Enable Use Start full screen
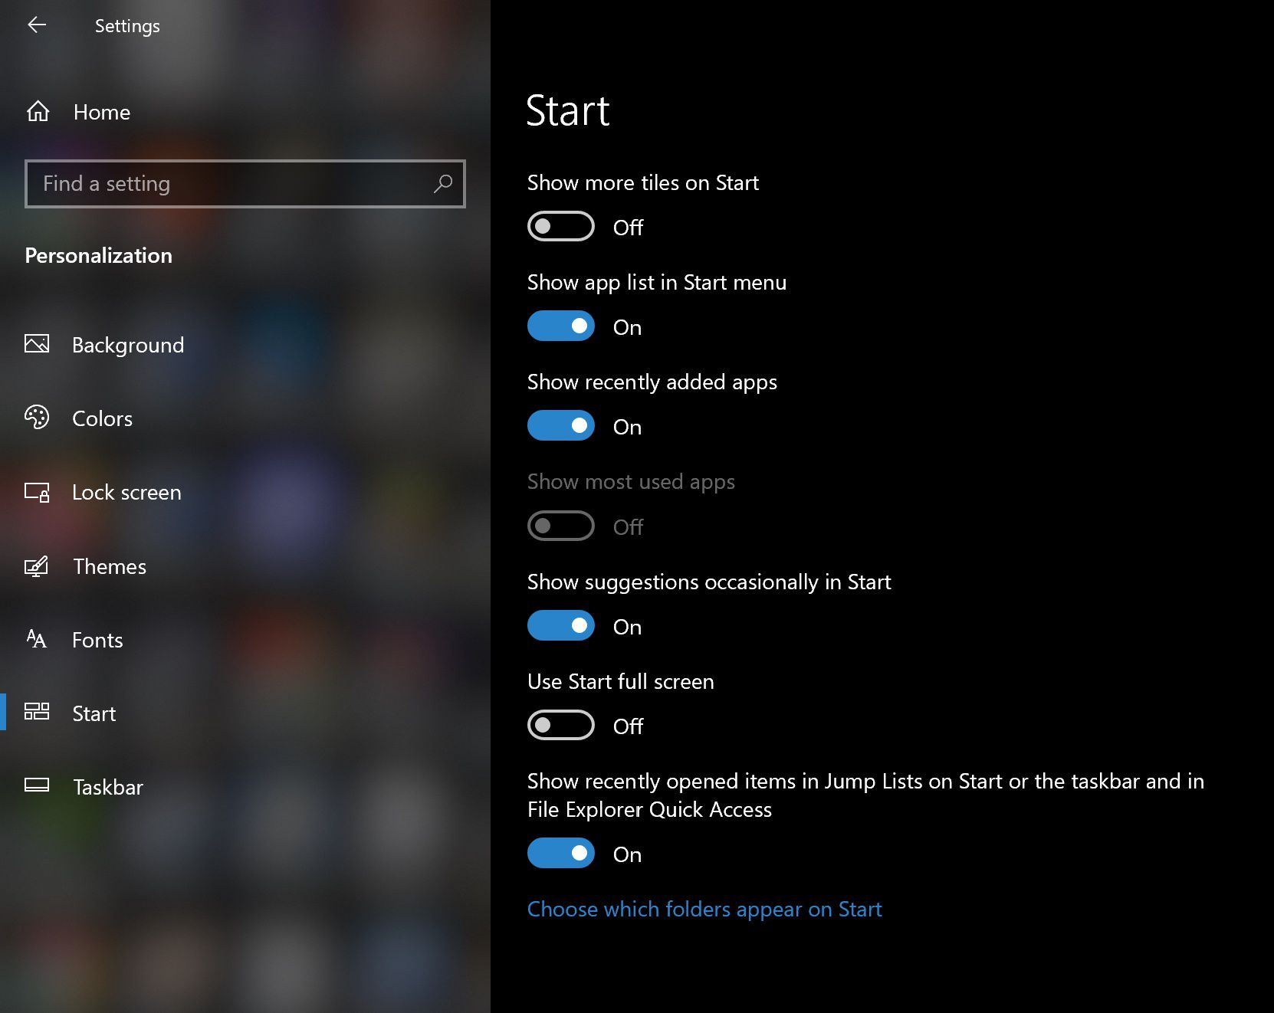Image resolution: width=1274 pixels, height=1013 pixels. 560,726
